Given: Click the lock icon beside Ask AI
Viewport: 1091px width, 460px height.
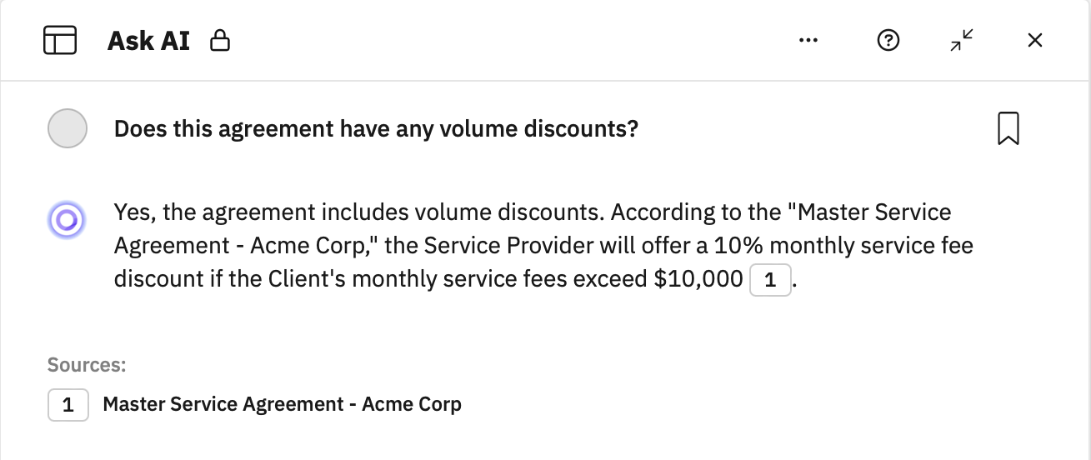Looking at the screenshot, I should coord(220,40).
